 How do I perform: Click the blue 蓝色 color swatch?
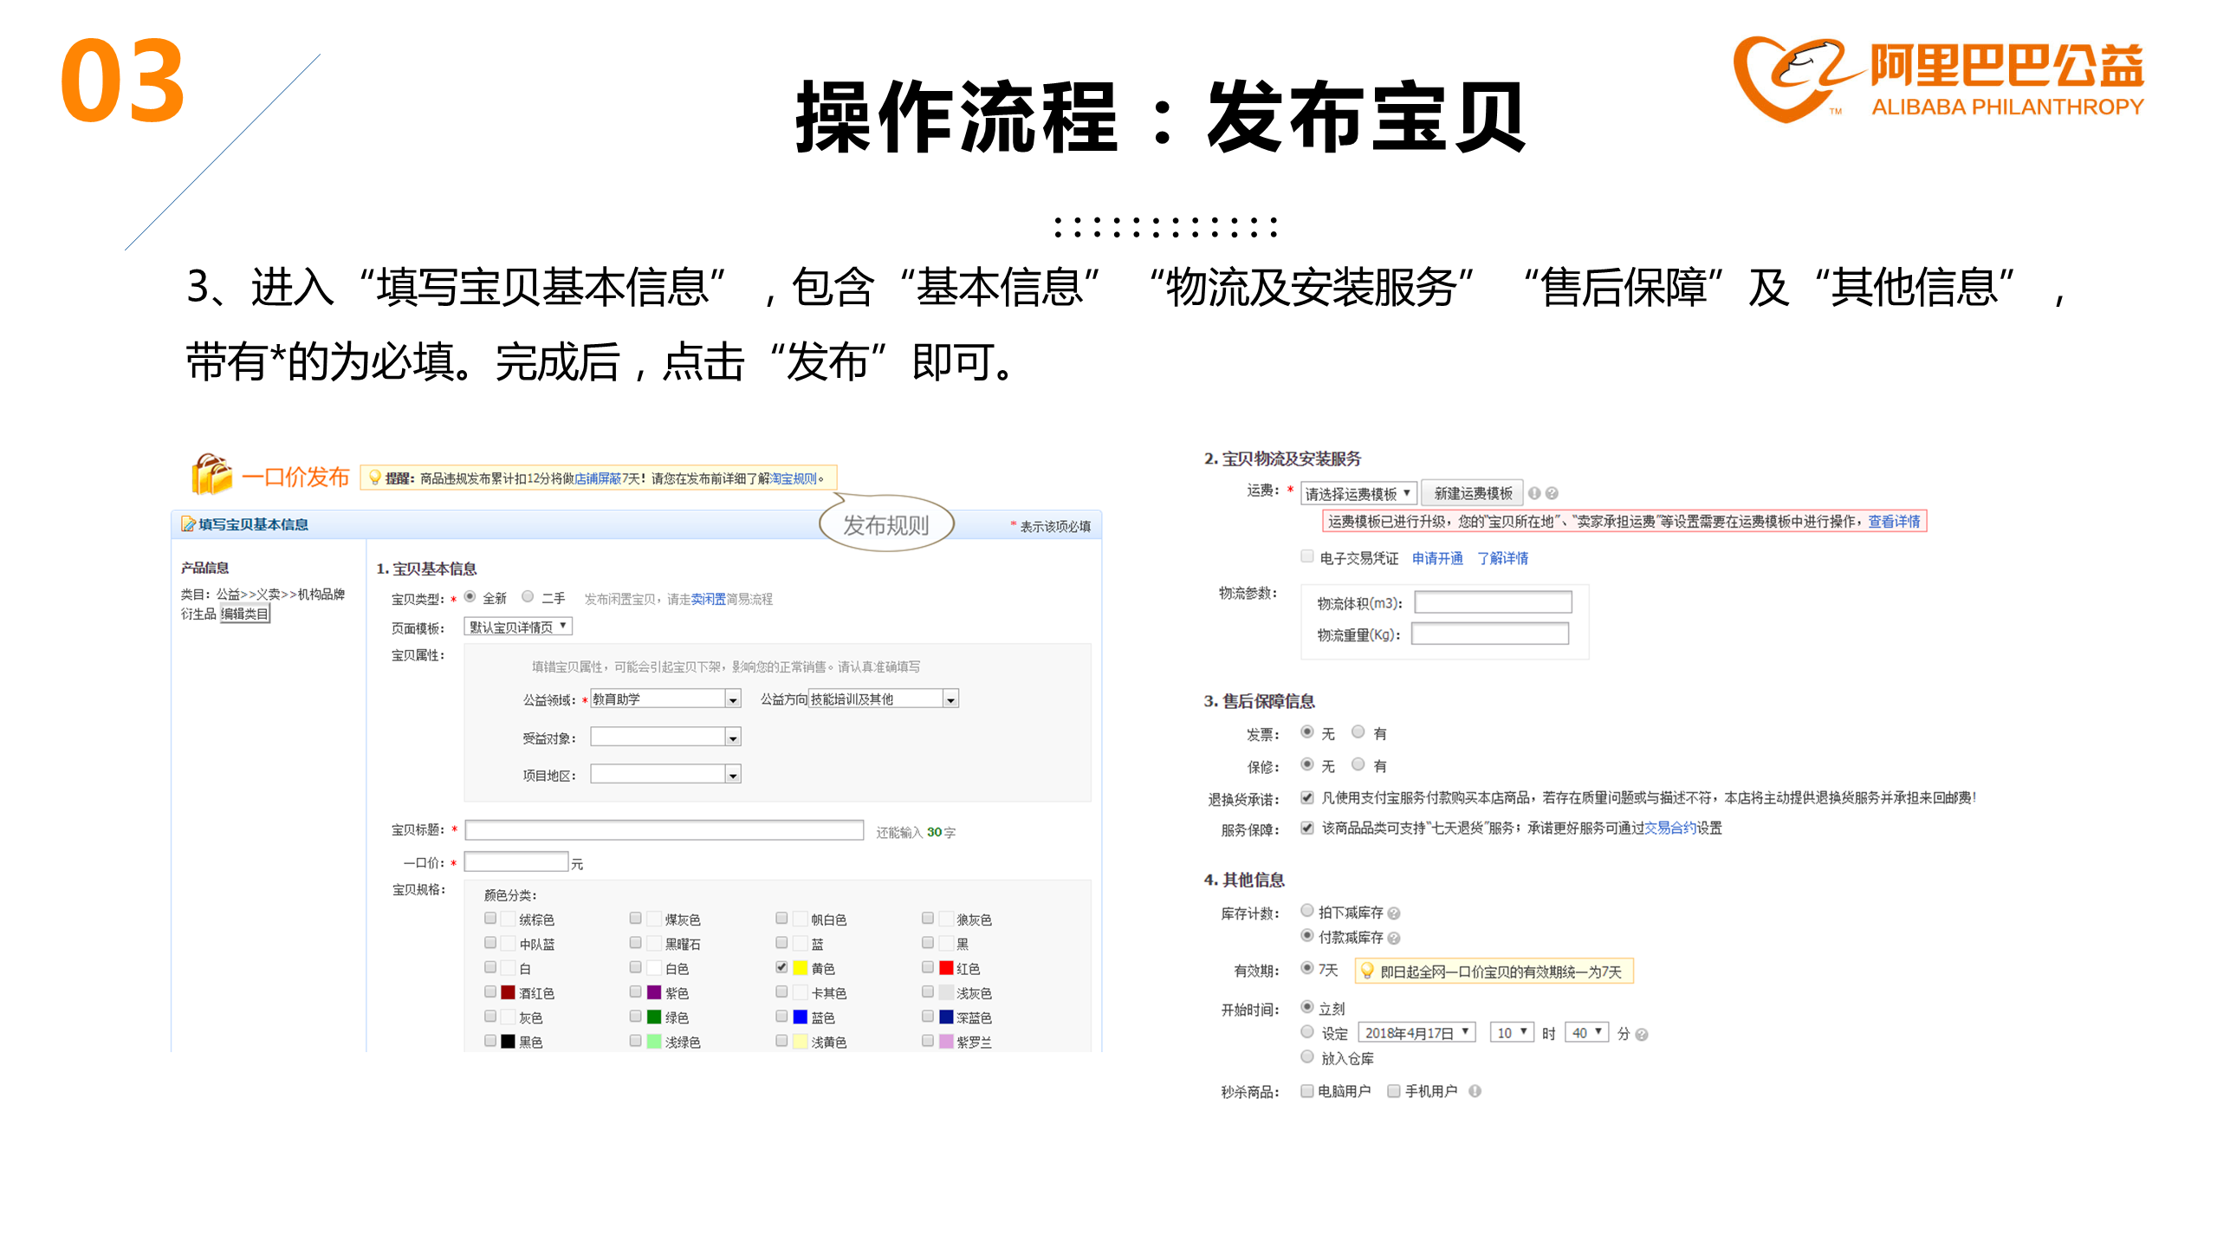(801, 1017)
